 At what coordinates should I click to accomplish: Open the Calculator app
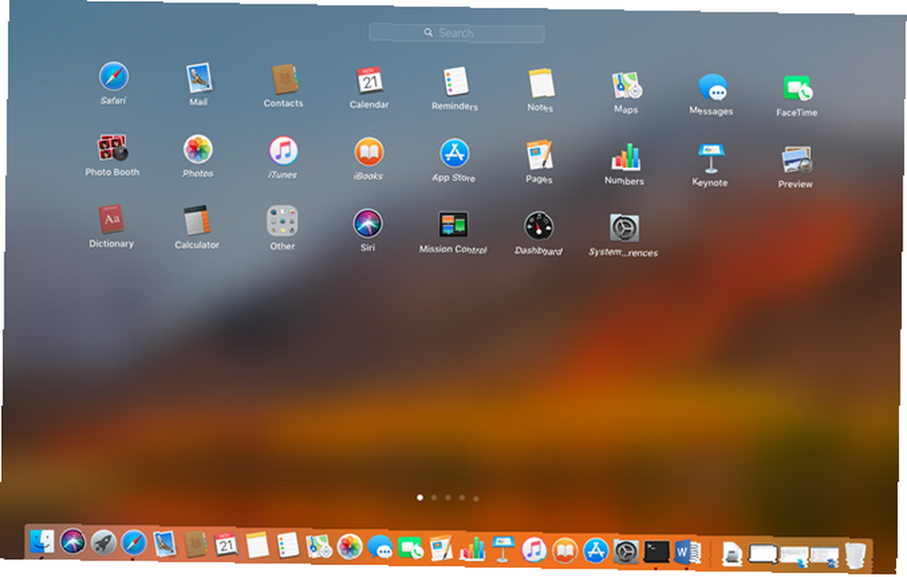tap(197, 221)
